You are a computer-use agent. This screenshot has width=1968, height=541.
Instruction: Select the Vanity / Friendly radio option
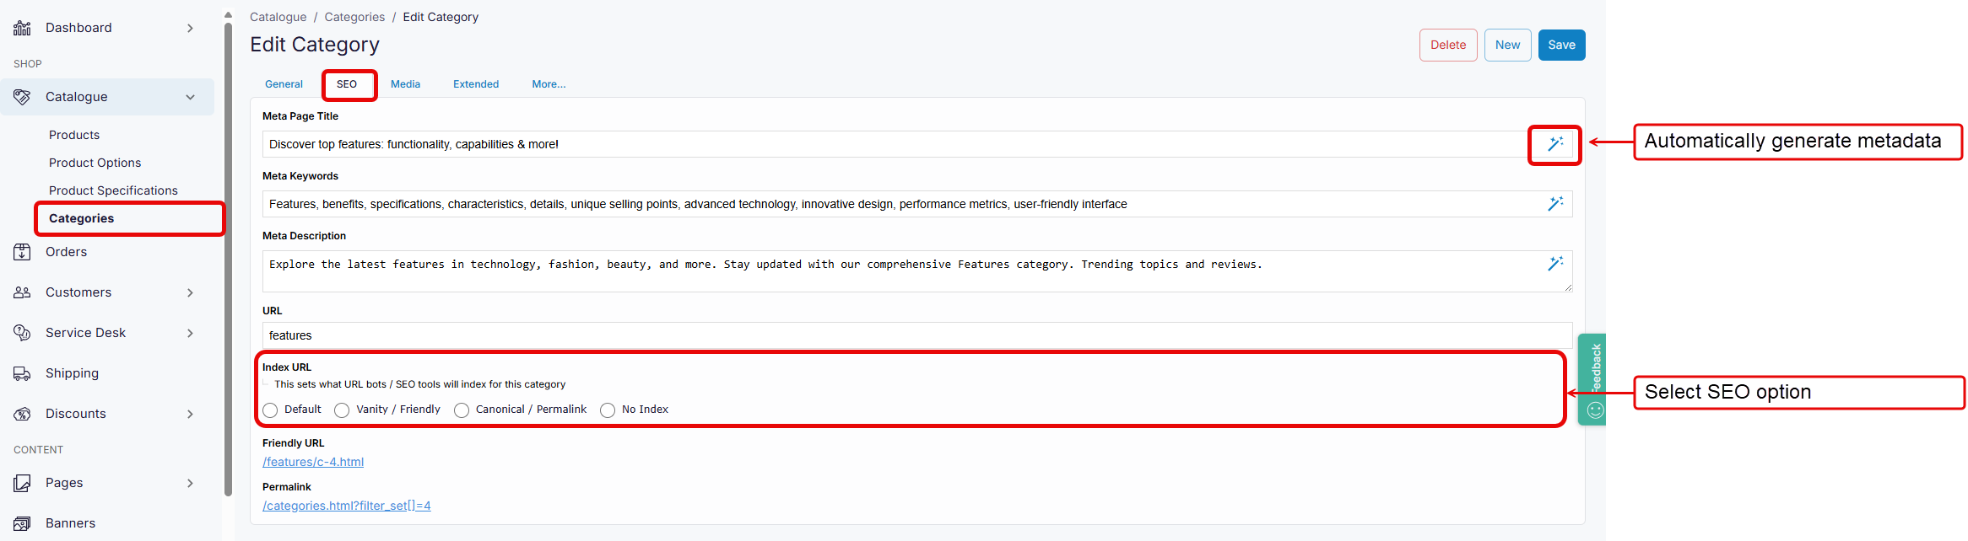[342, 410]
